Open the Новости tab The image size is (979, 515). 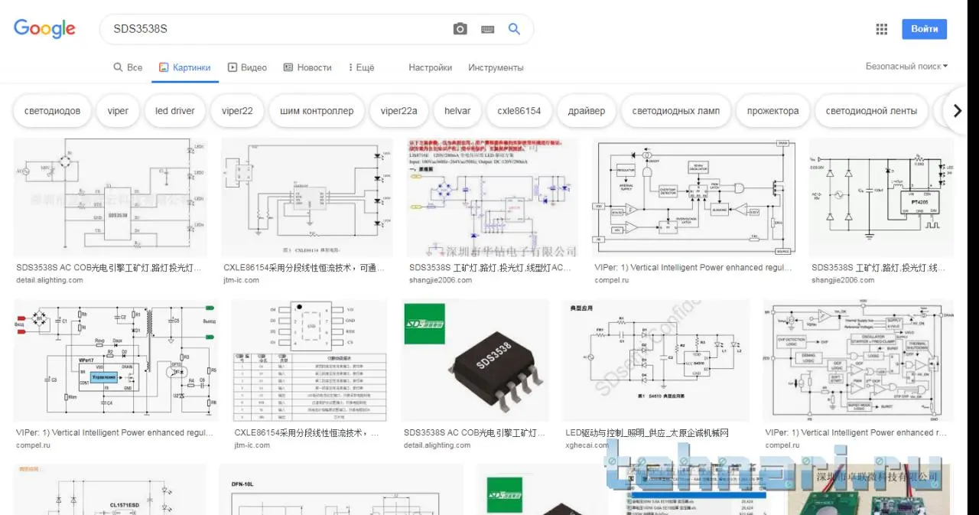point(307,67)
